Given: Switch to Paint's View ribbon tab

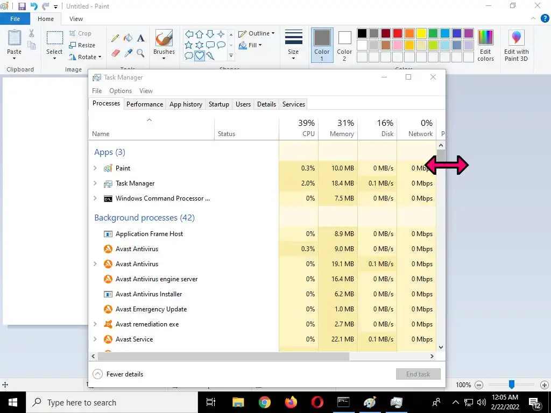Looking at the screenshot, I should [x=76, y=19].
